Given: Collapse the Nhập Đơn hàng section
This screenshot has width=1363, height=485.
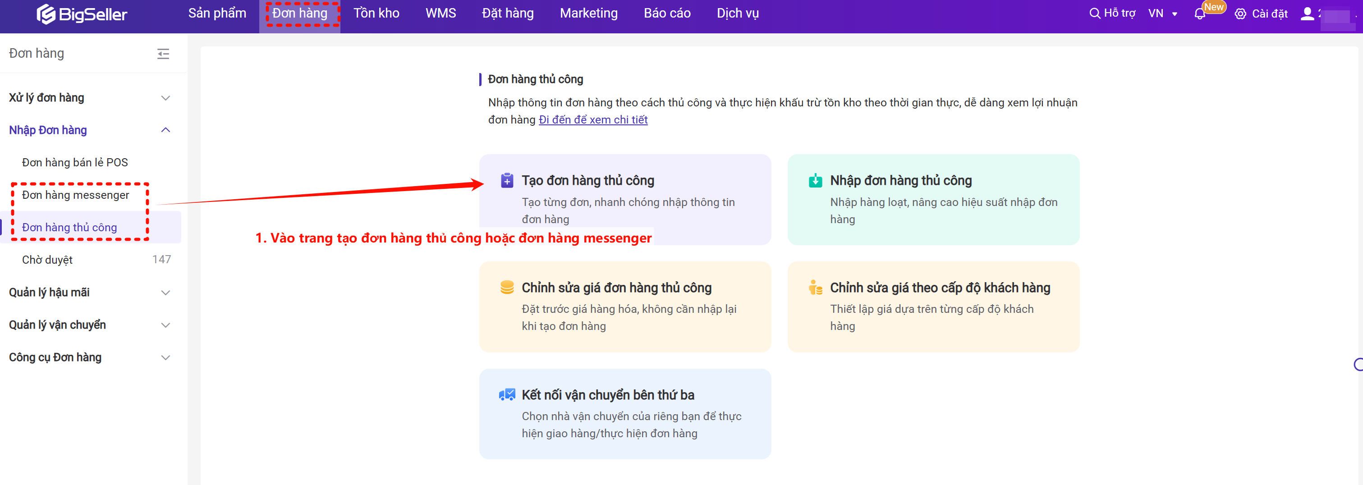Looking at the screenshot, I should point(165,130).
